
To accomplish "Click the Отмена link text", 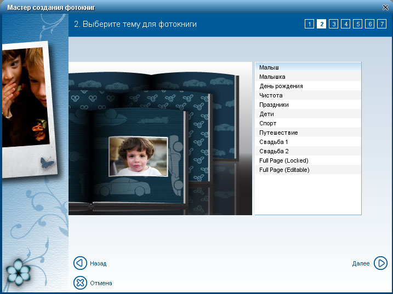I will (101, 283).
